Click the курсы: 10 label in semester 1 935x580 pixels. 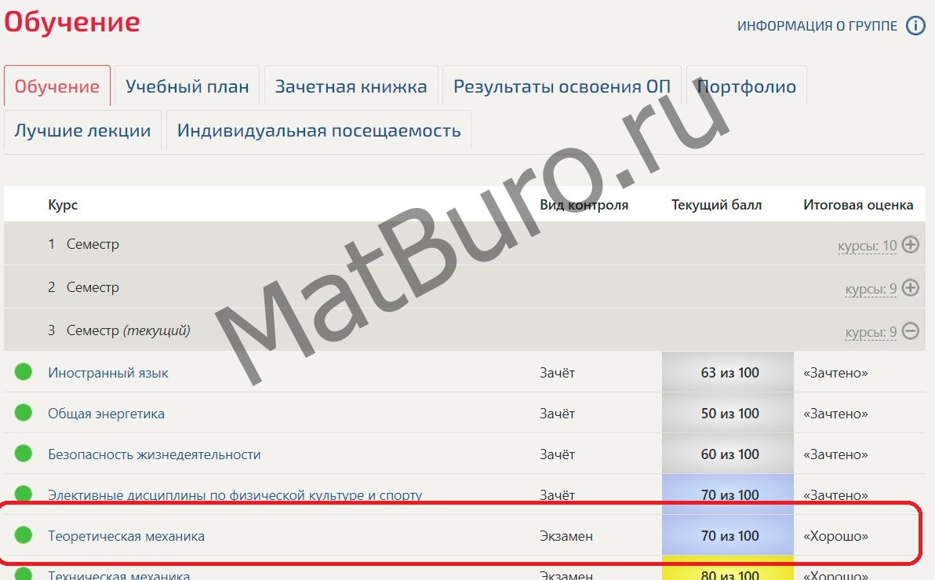coord(867,246)
